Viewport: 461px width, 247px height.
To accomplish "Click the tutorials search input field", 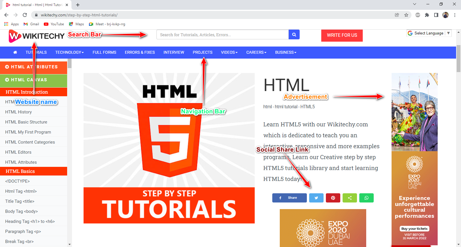I will tap(222, 35).
